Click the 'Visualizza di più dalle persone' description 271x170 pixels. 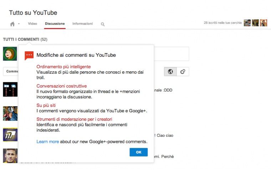(90, 75)
